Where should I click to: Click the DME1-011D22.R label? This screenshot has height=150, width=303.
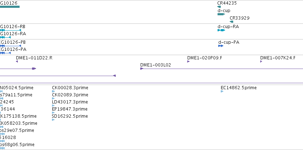[x=34, y=58]
